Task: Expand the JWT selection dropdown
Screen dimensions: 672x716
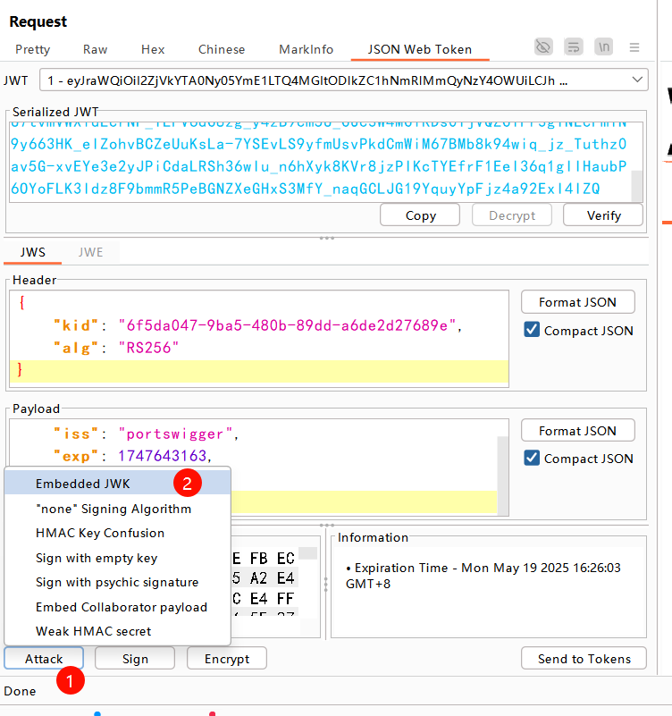Action: click(x=637, y=80)
